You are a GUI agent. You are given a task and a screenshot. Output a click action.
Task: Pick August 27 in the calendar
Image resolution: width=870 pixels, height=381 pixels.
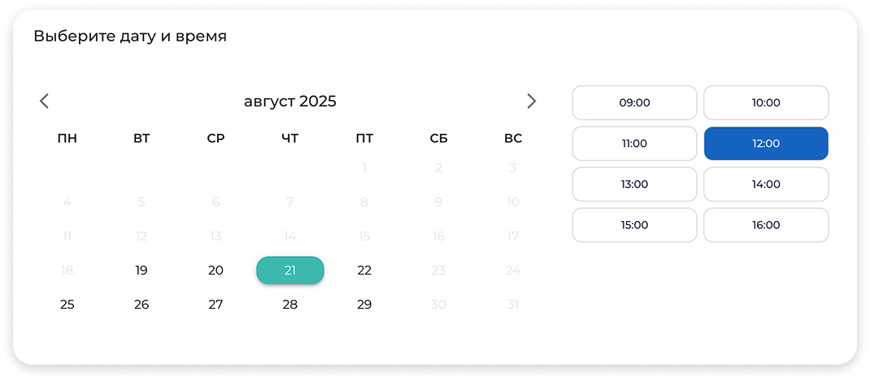click(x=215, y=305)
